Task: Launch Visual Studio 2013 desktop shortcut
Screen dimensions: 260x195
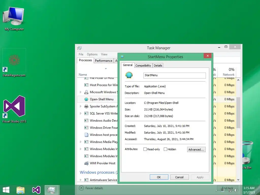Action: (x=14, y=109)
